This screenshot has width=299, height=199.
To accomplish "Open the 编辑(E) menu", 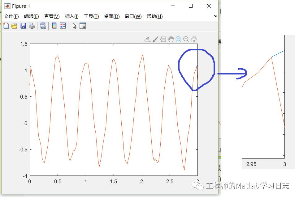I will point(32,16).
